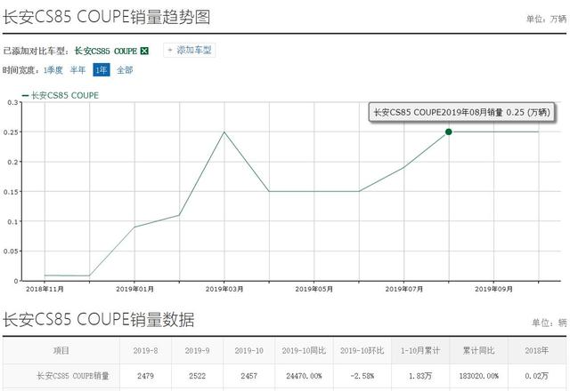Click the 2522 sales cell
The width and height of the screenshot is (570, 391).
197,376
